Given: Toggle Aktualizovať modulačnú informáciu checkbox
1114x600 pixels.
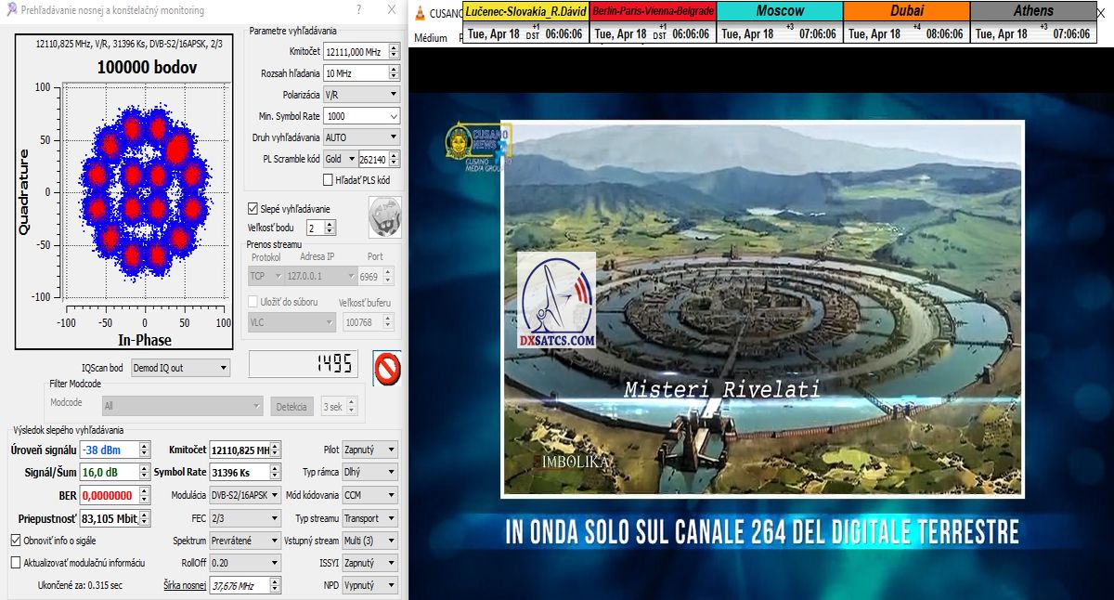Looking at the screenshot, I should pyautogui.click(x=16, y=562).
